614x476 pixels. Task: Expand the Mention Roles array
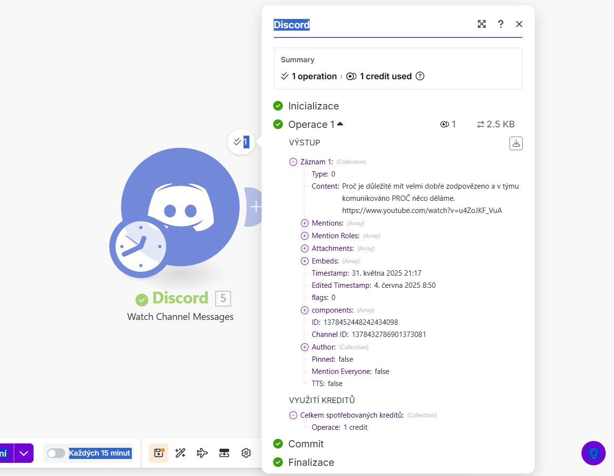[305, 236]
